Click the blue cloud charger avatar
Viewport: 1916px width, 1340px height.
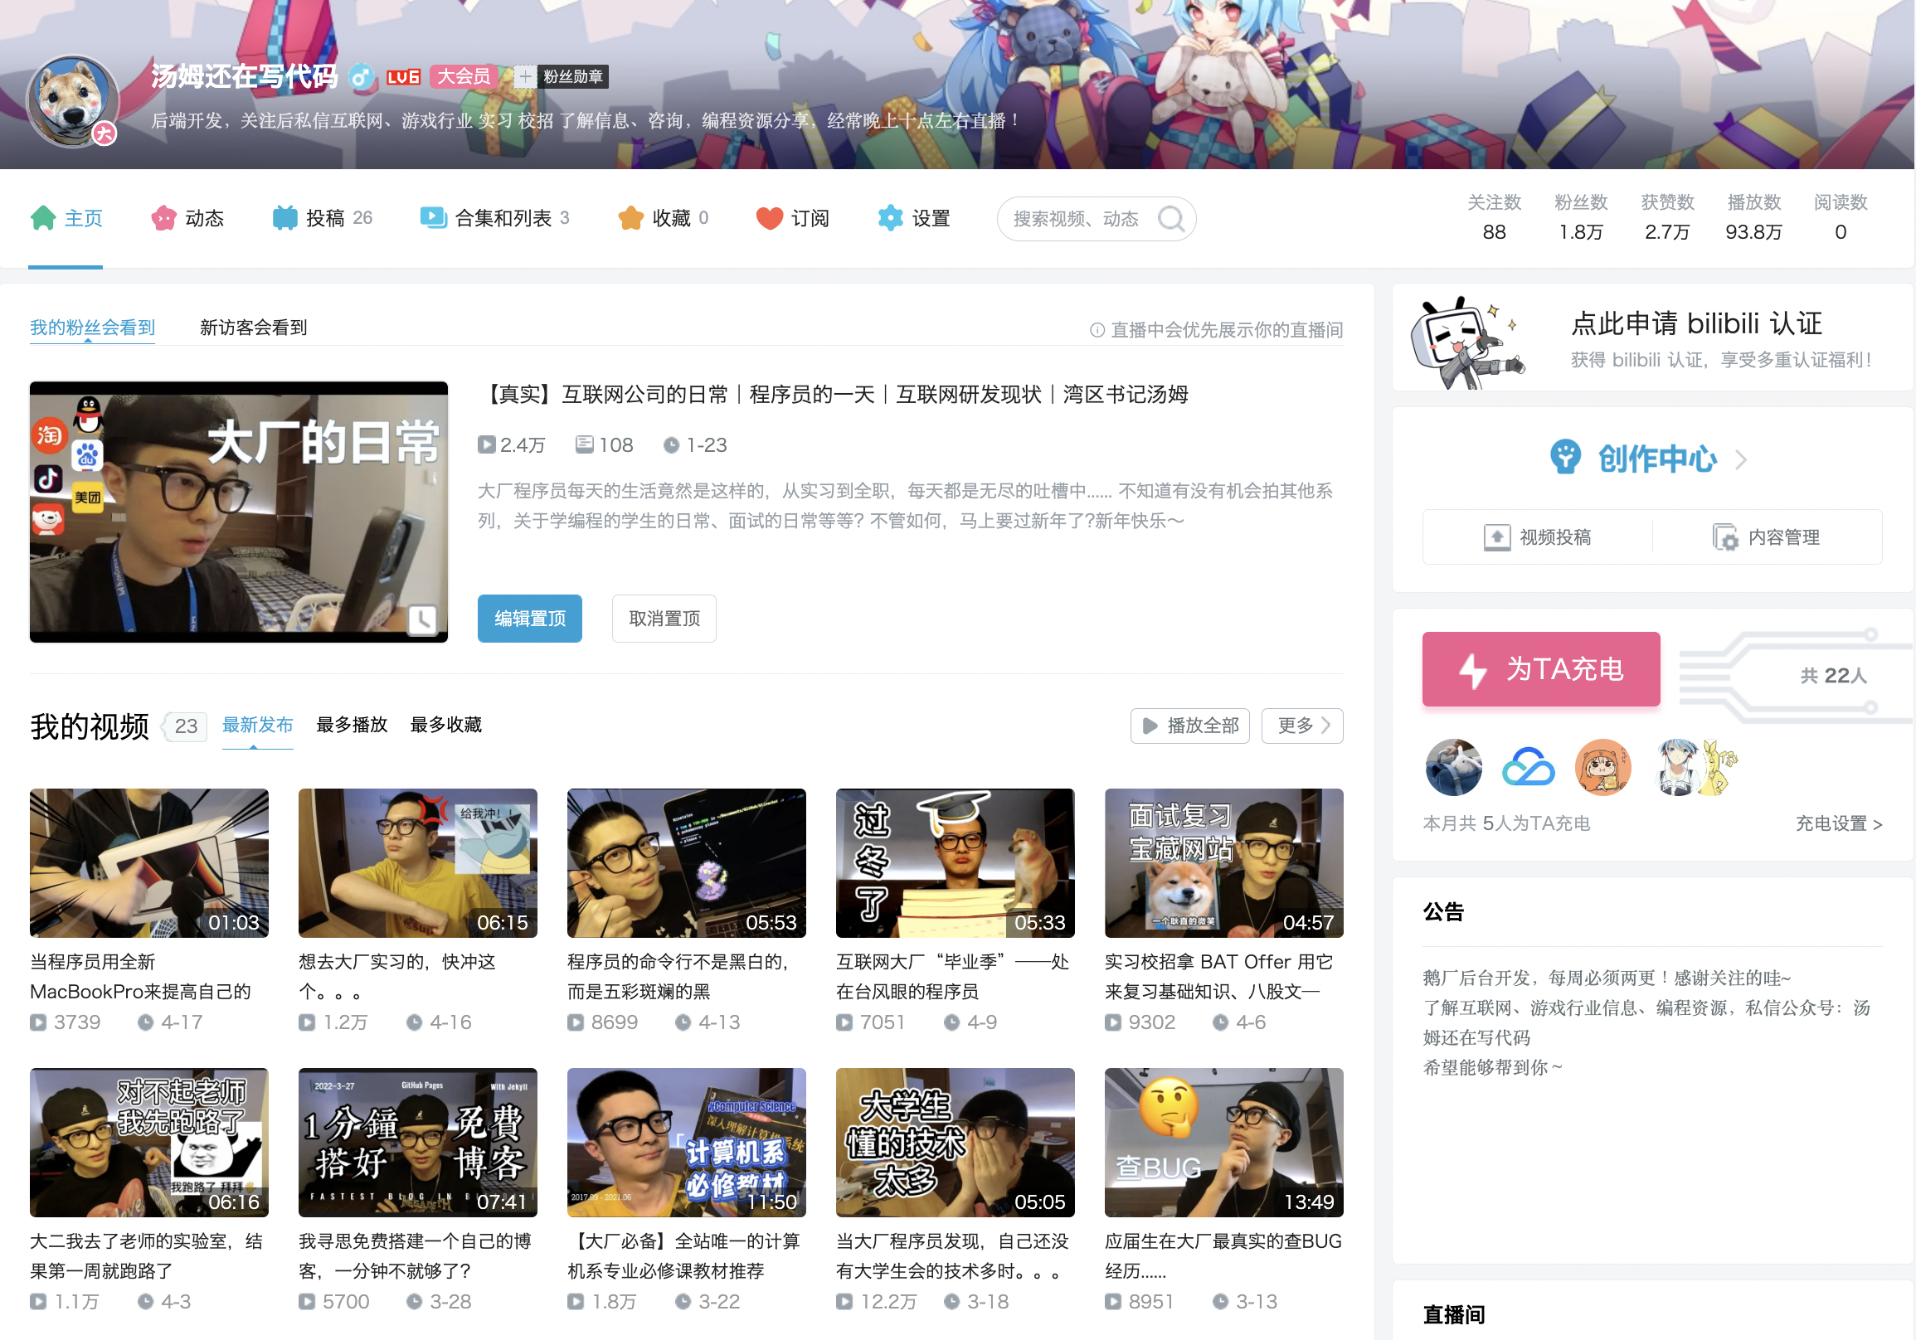tap(1528, 767)
